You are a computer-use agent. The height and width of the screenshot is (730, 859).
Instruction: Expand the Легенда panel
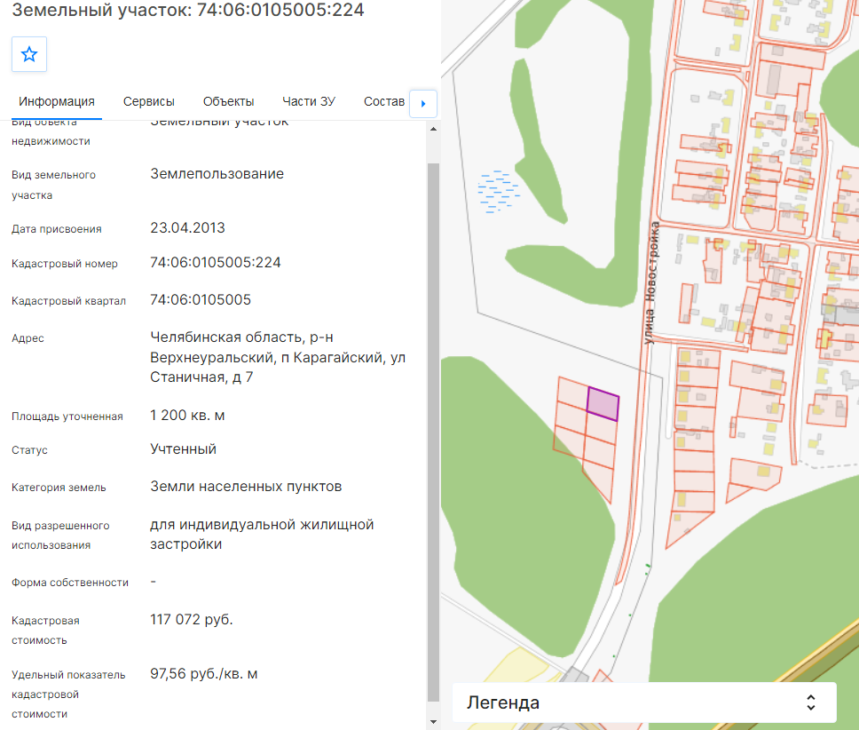644,702
